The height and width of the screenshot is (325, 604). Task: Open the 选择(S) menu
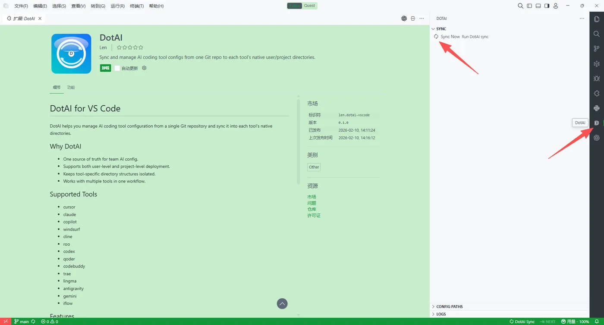pyautogui.click(x=59, y=6)
